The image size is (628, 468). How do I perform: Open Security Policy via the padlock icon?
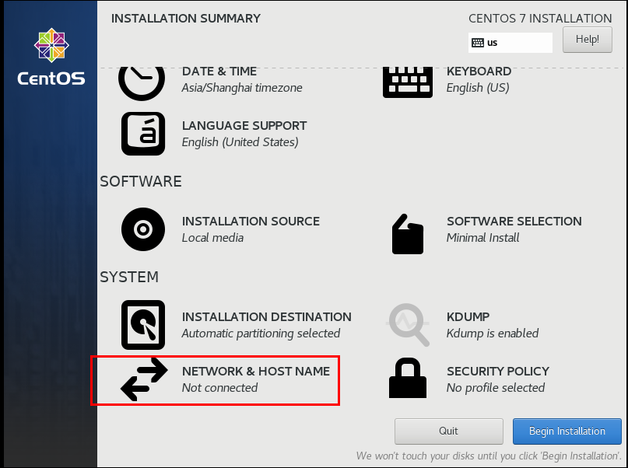408,379
